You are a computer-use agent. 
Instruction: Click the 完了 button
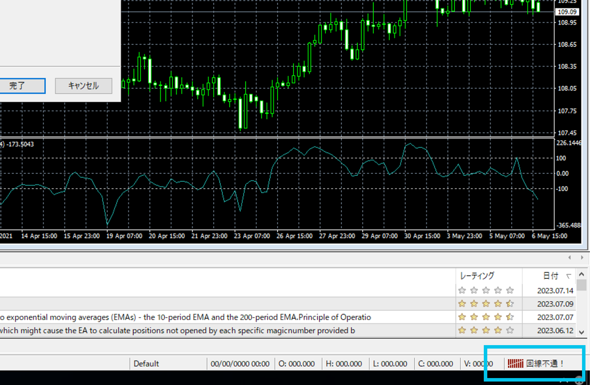coord(22,86)
